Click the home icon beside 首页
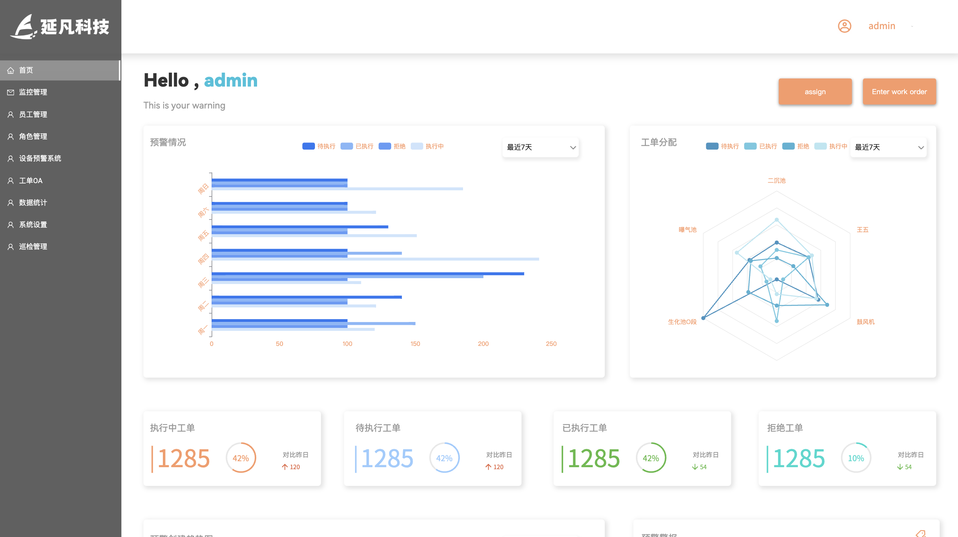Screen dimensions: 958x537 (11, 71)
